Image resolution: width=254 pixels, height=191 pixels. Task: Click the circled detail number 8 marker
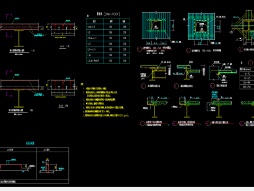(x=175, y=123)
